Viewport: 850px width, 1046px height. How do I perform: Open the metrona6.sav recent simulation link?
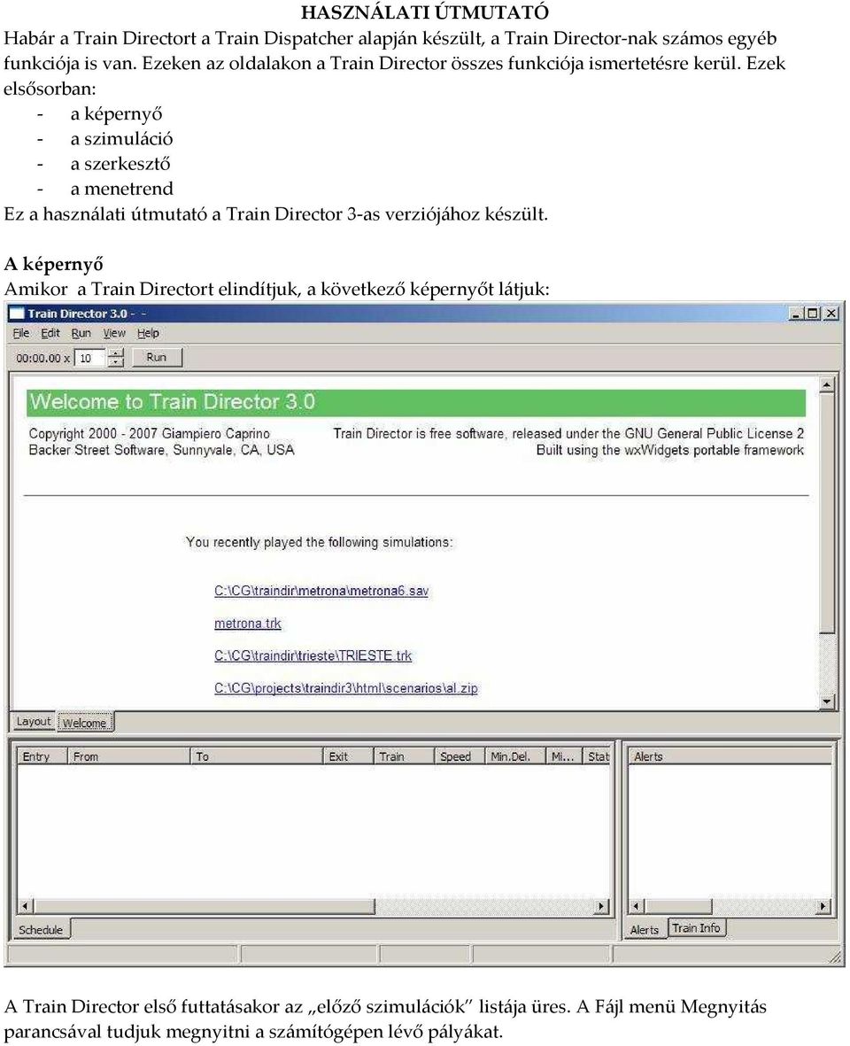point(321,591)
